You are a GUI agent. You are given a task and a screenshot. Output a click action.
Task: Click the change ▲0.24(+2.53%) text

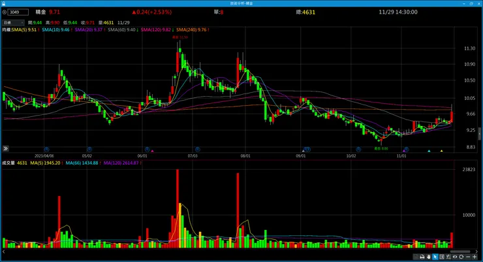pyautogui.click(x=152, y=12)
